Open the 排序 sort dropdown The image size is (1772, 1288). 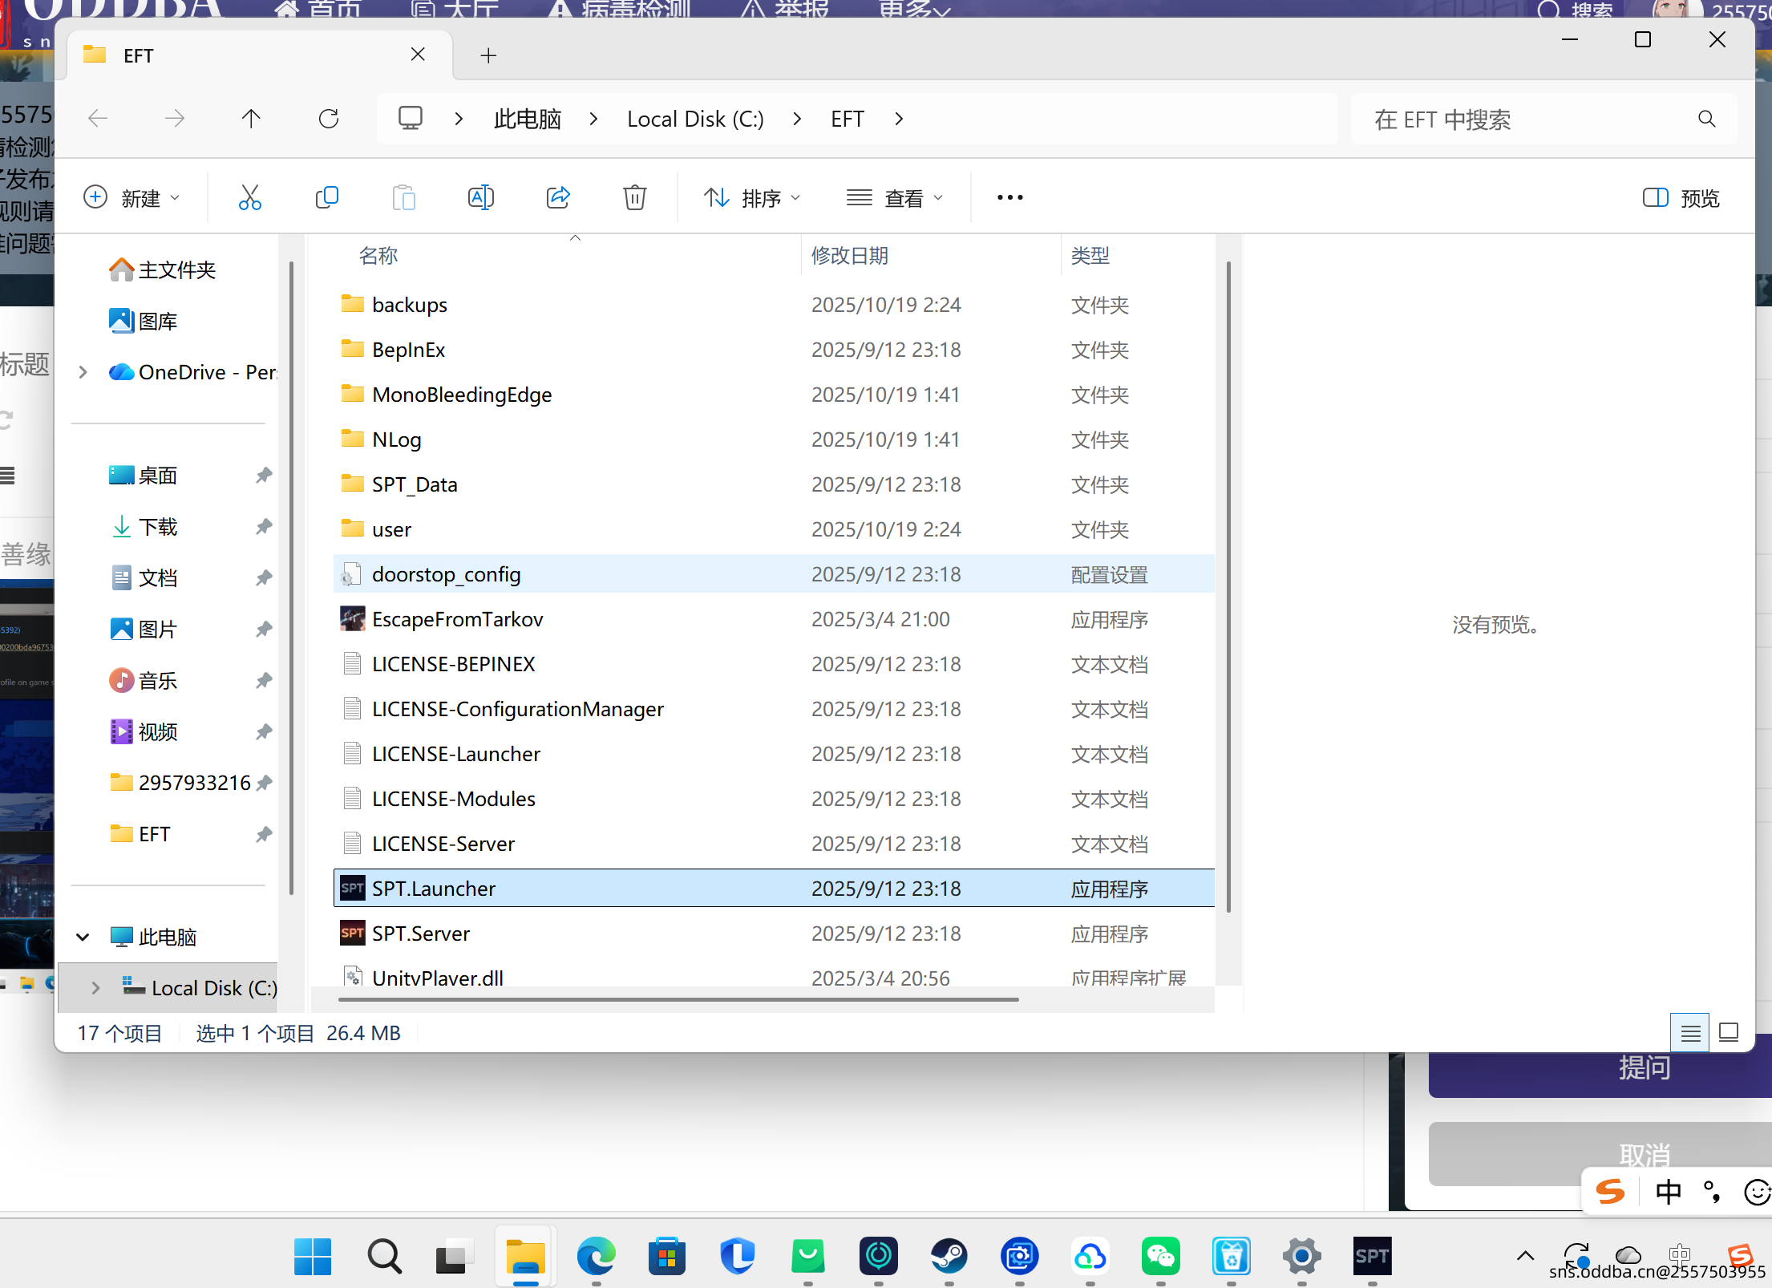(x=752, y=197)
